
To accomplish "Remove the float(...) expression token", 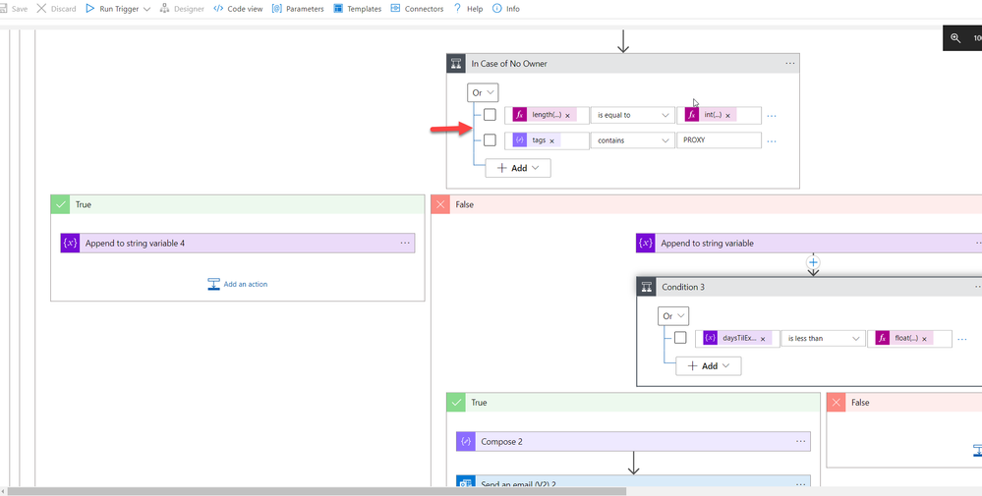I will pyautogui.click(x=924, y=339).
